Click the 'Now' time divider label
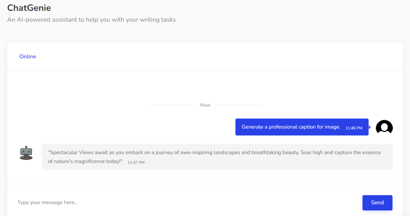 tap(205, 105)
